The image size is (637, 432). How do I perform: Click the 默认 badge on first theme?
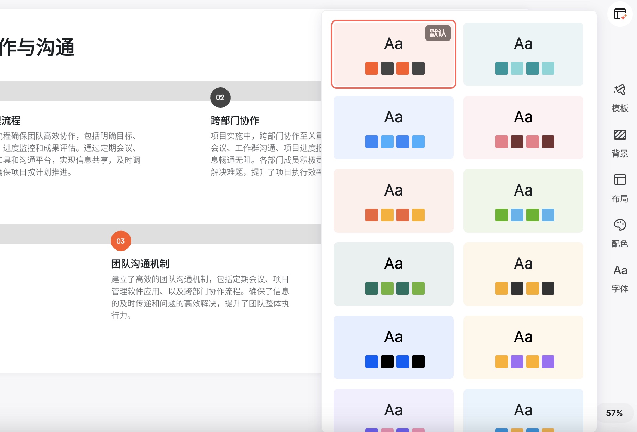438,33
